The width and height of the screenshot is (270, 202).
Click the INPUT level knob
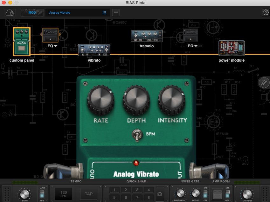pyautogui.click(x=24, y=194)
